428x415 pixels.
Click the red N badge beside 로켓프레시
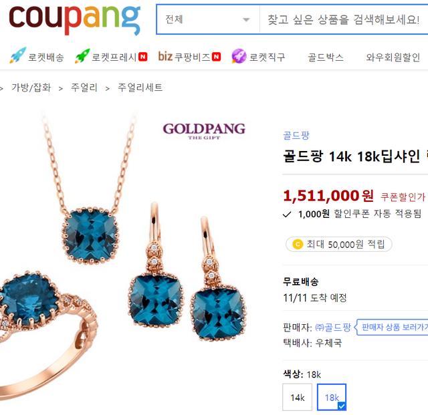[x=142, y=57]
